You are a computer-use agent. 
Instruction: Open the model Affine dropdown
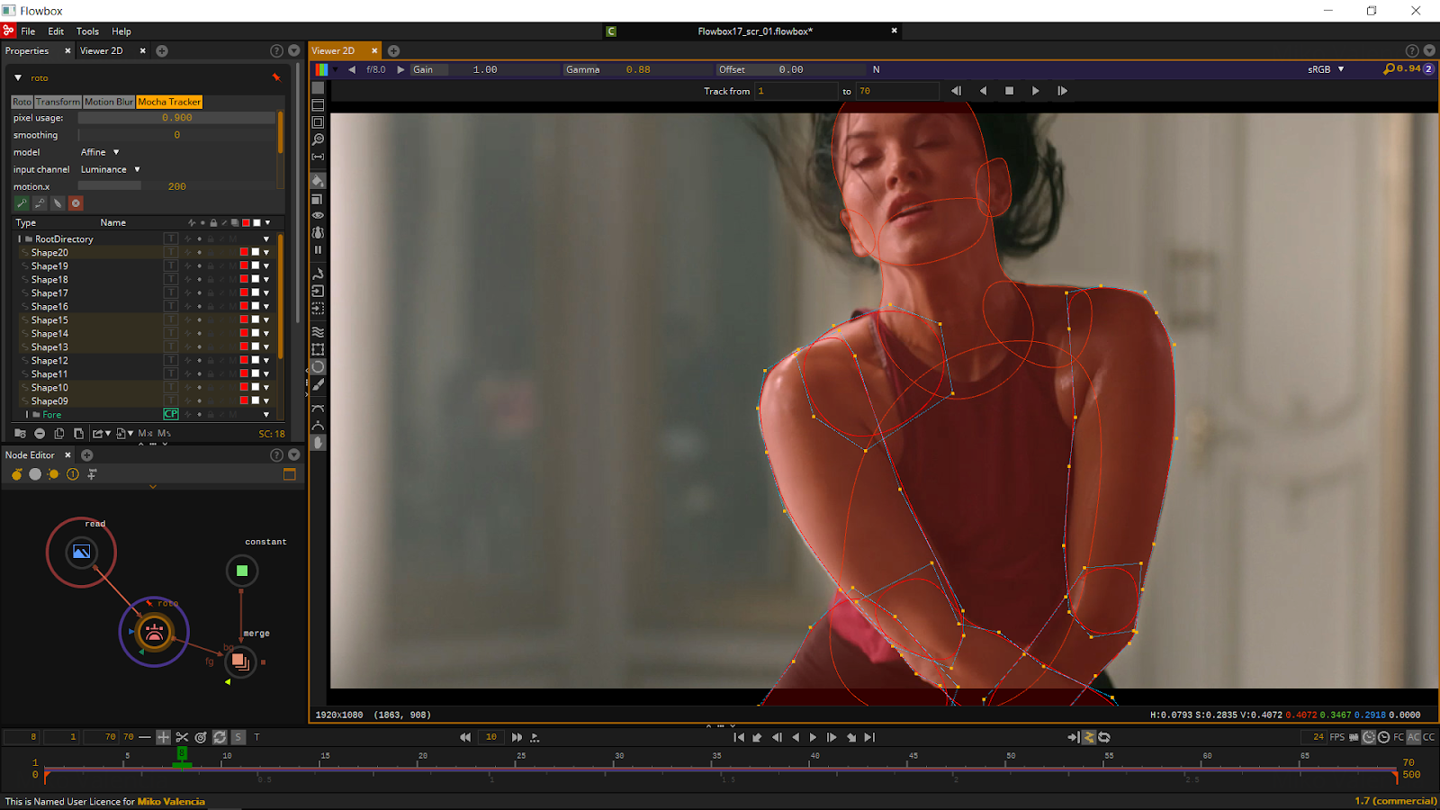click(x=100, y=152)
